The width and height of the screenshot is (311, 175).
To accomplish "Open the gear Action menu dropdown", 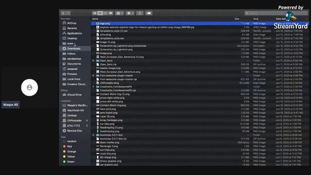I will pos(130,13).
